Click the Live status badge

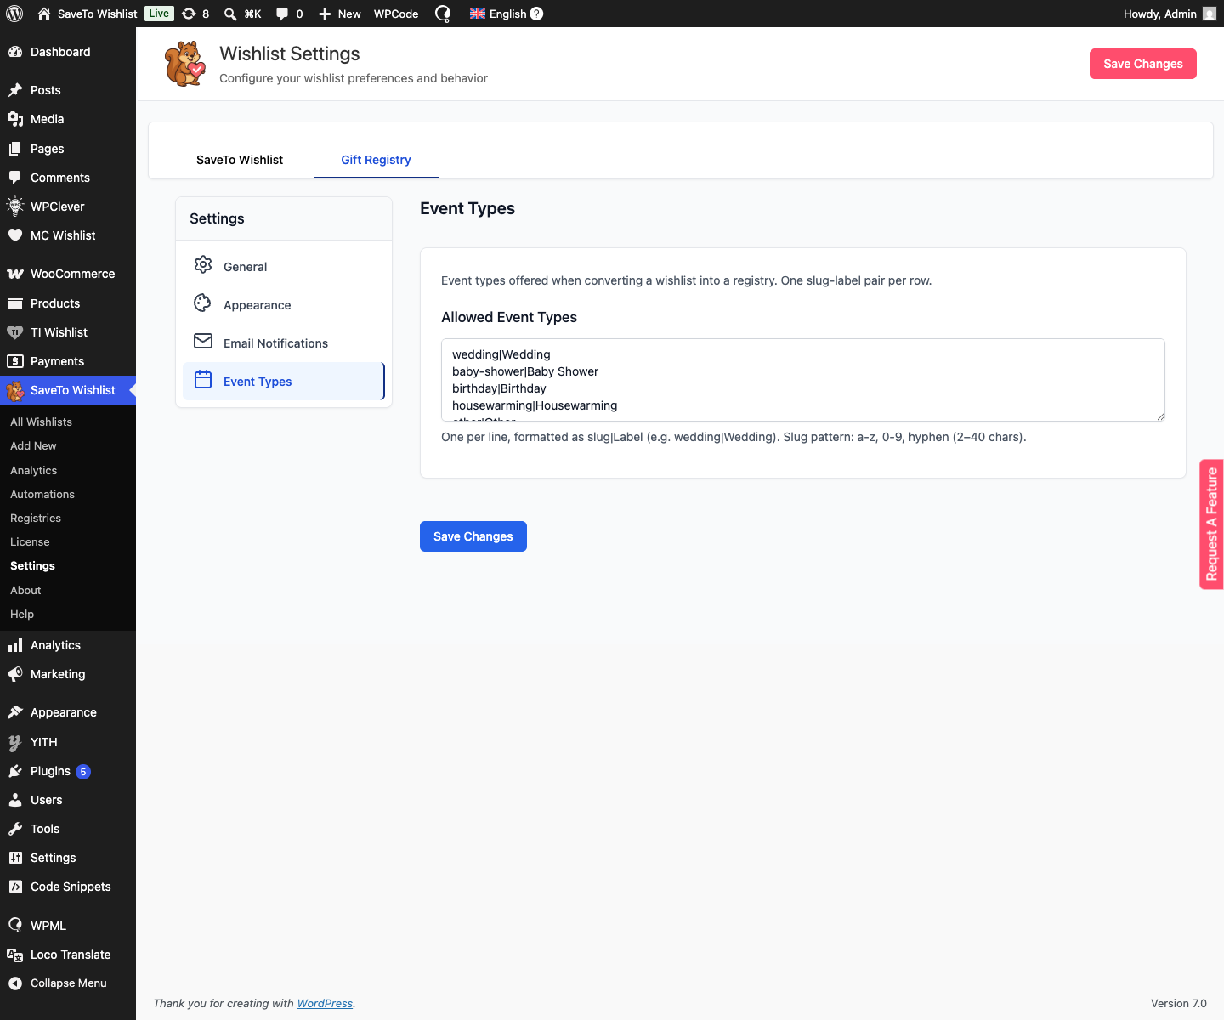159,14
